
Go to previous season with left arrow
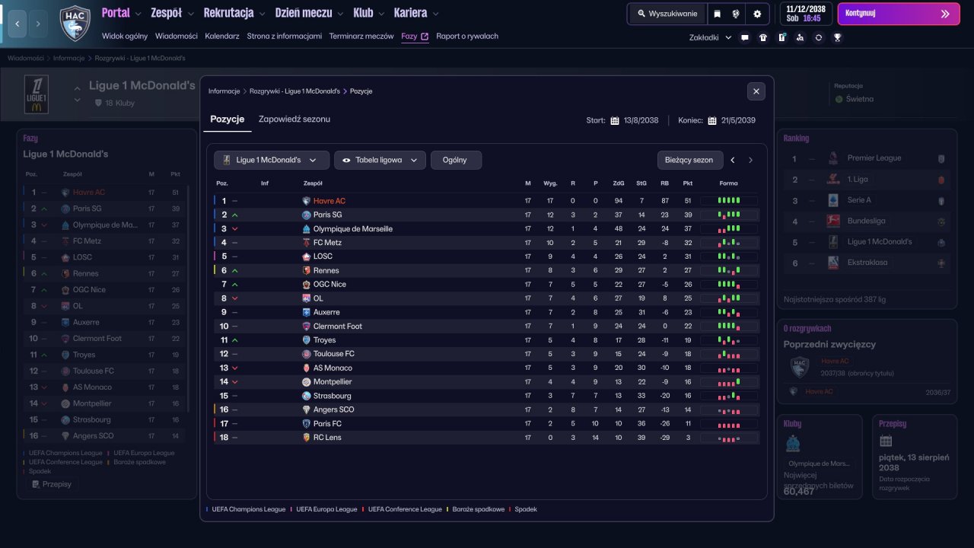pos(733,160)
